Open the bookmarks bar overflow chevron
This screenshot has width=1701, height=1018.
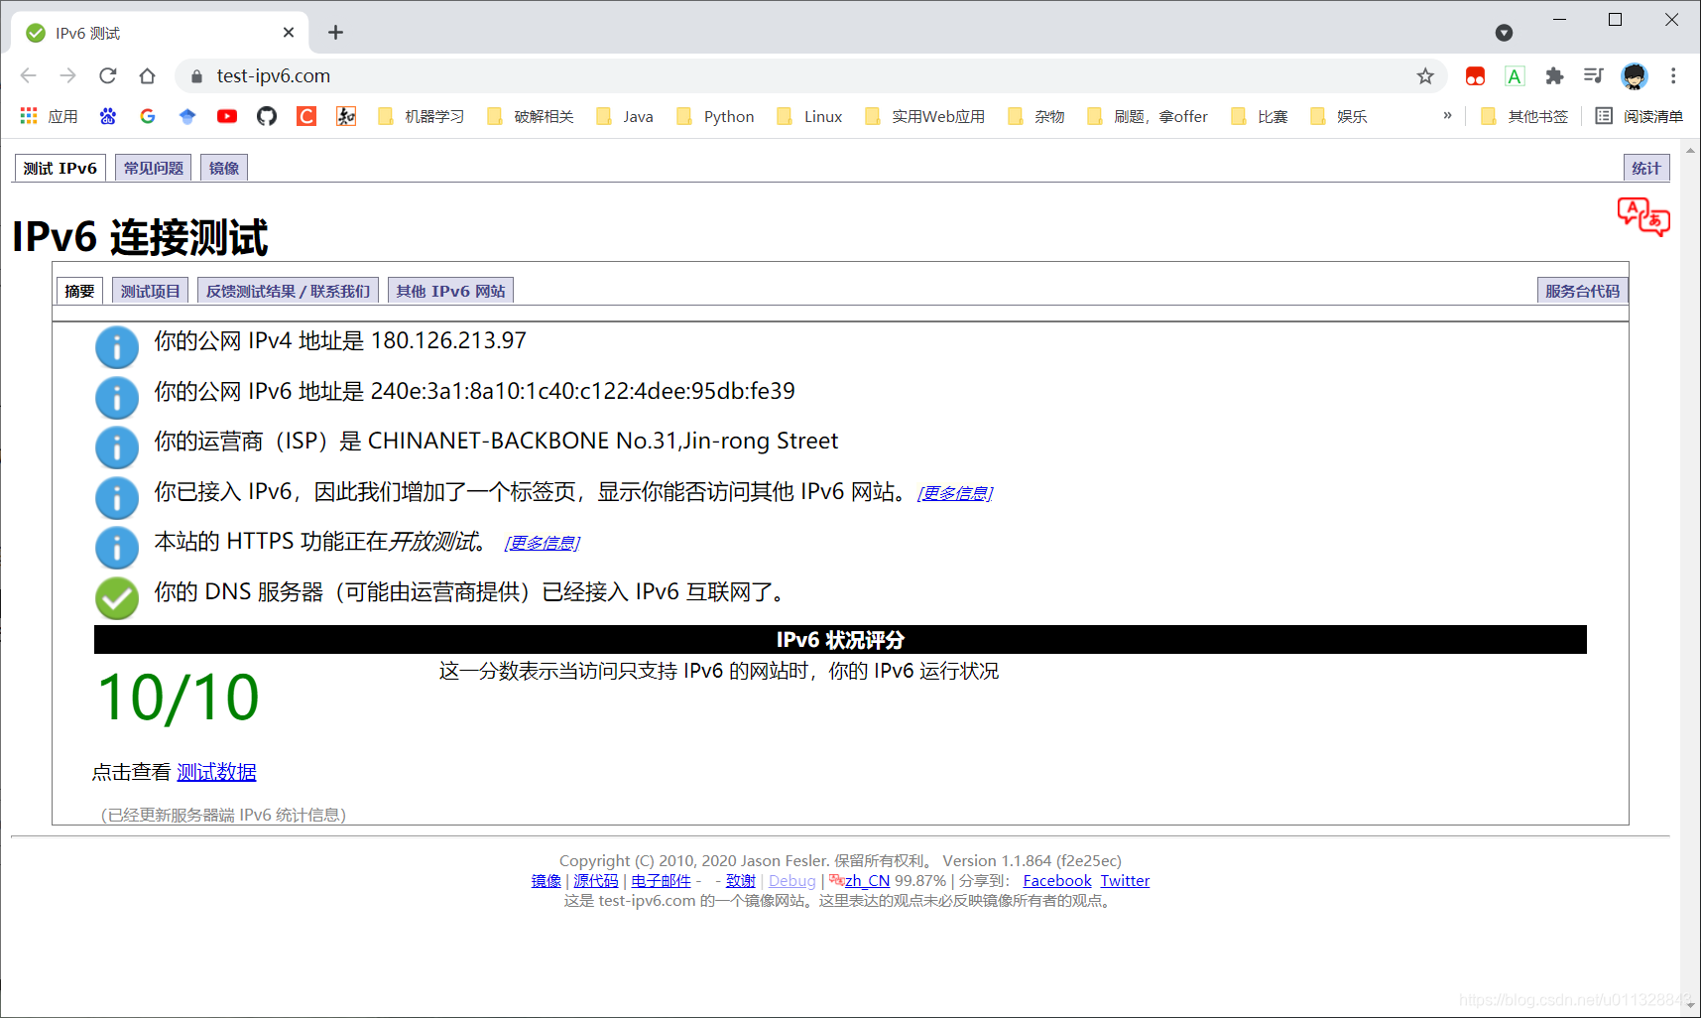[x=1447, y=116]
